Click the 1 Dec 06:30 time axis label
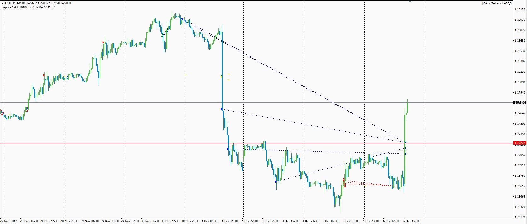 click(x=210, y=221)
